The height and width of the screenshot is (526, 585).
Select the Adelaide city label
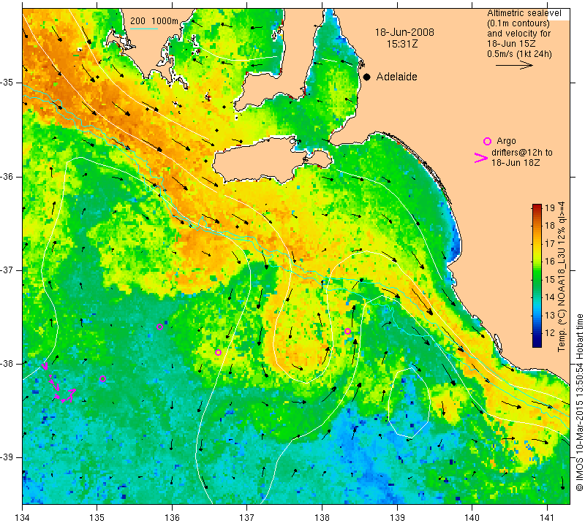(396, 77)
